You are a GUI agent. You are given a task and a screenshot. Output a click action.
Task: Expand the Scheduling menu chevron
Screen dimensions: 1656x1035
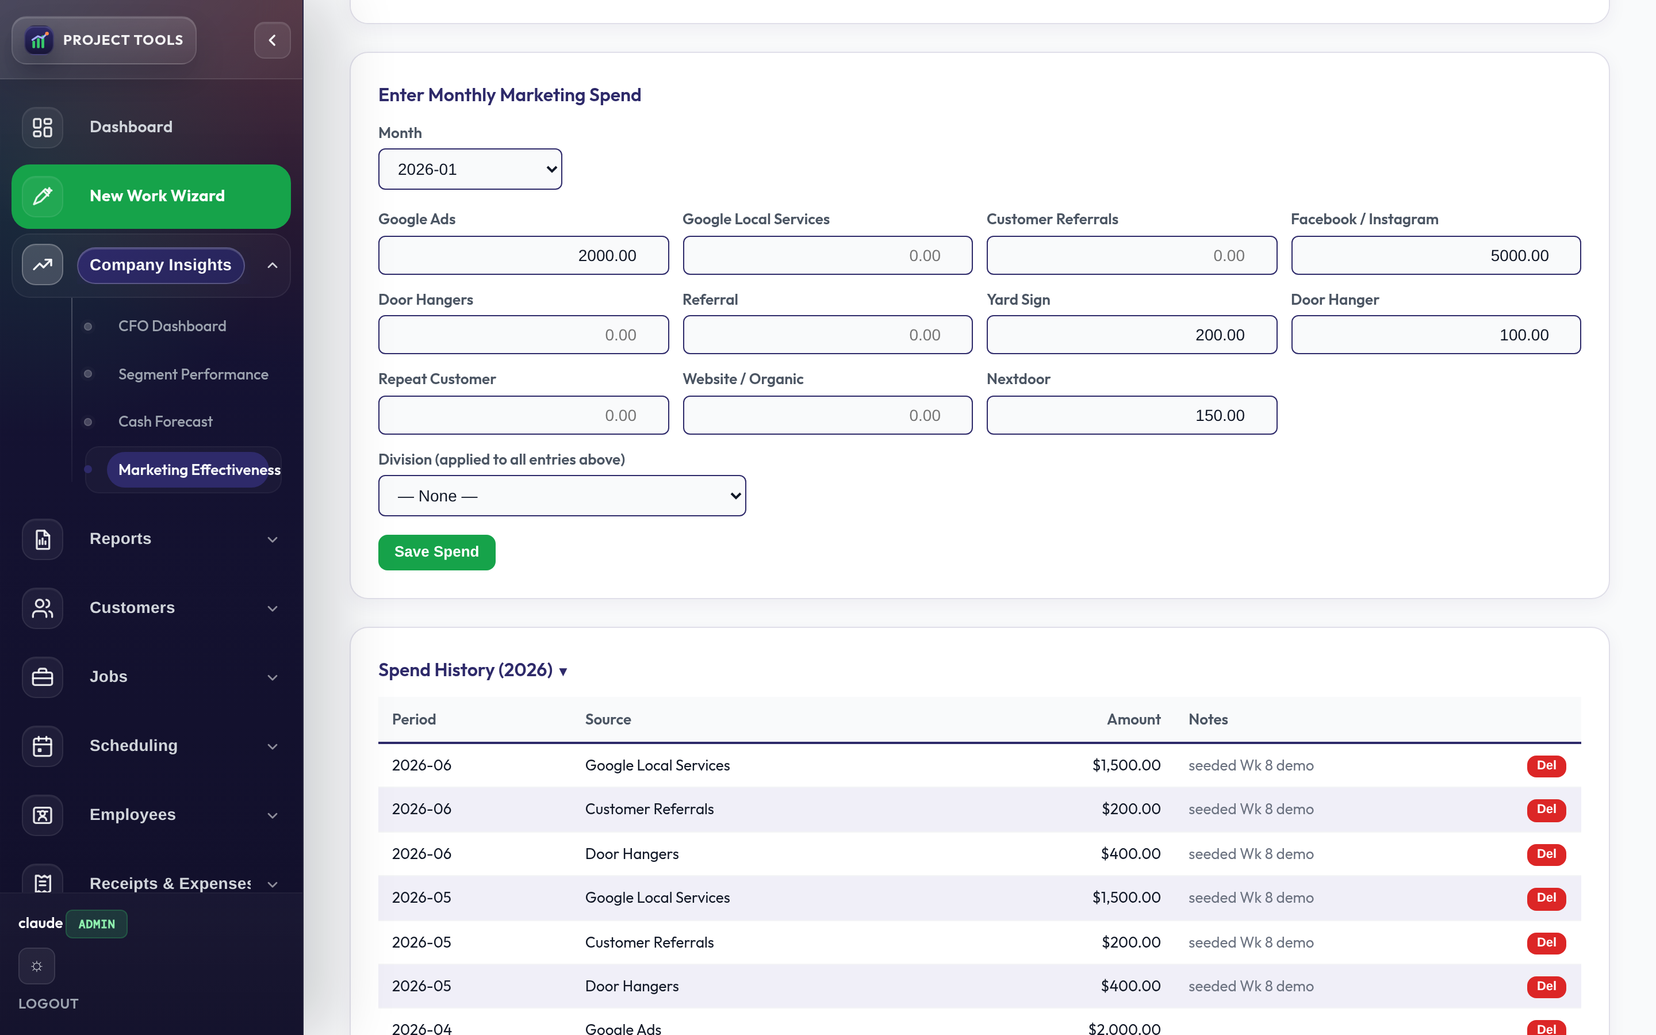(273, 746)
